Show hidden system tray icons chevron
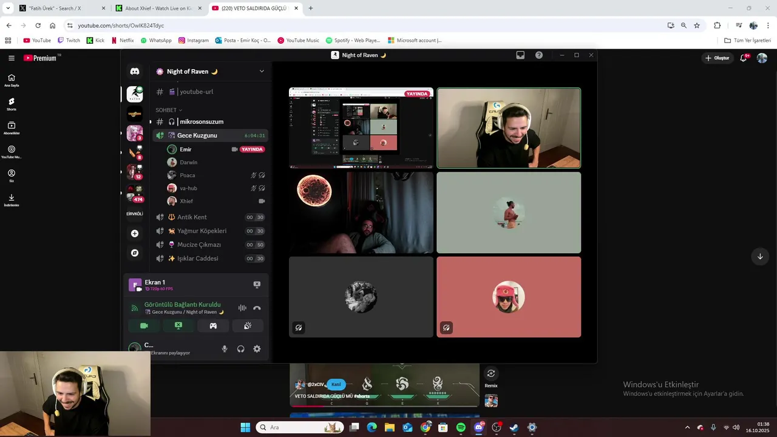The image size is (777, 437). click(x=687, y=427)
